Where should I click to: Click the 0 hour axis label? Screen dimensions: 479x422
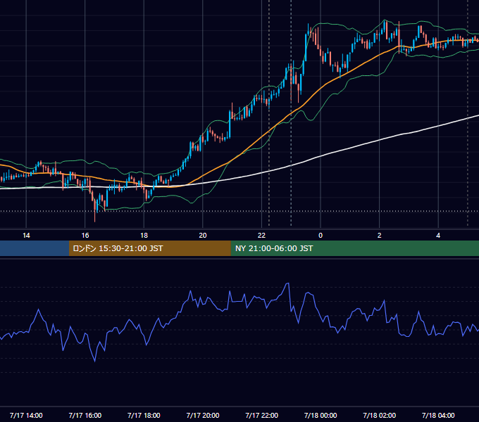321,236
